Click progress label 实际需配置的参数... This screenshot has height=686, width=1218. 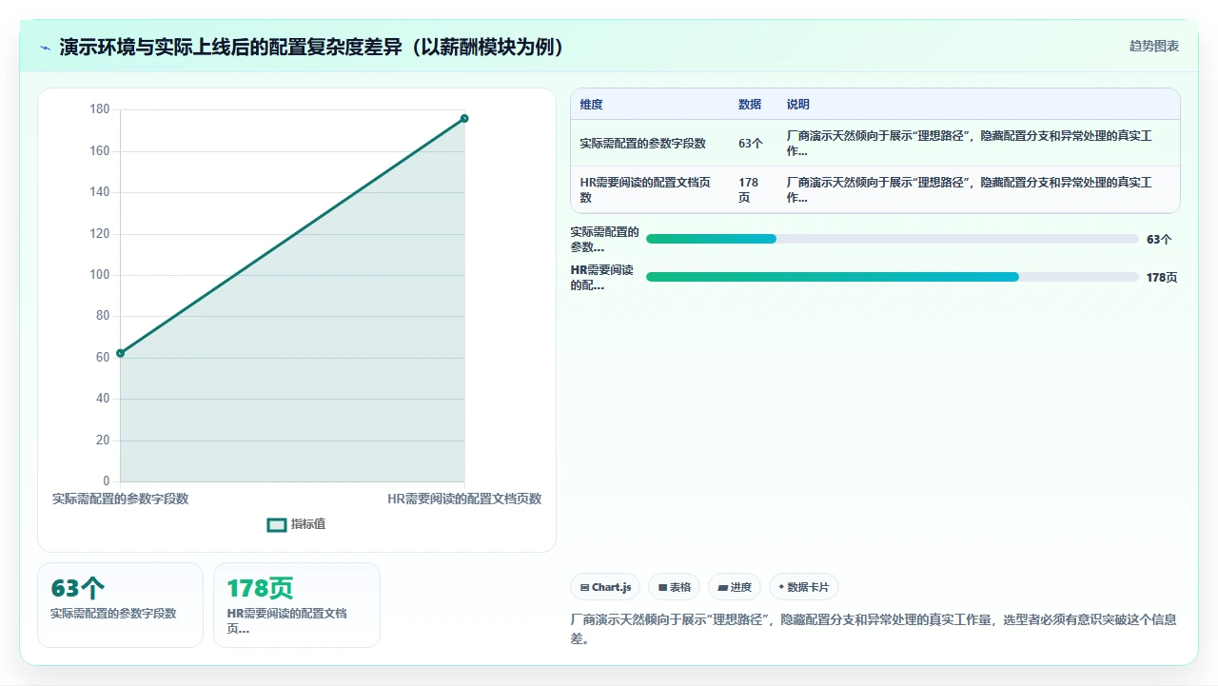point(605,239)
